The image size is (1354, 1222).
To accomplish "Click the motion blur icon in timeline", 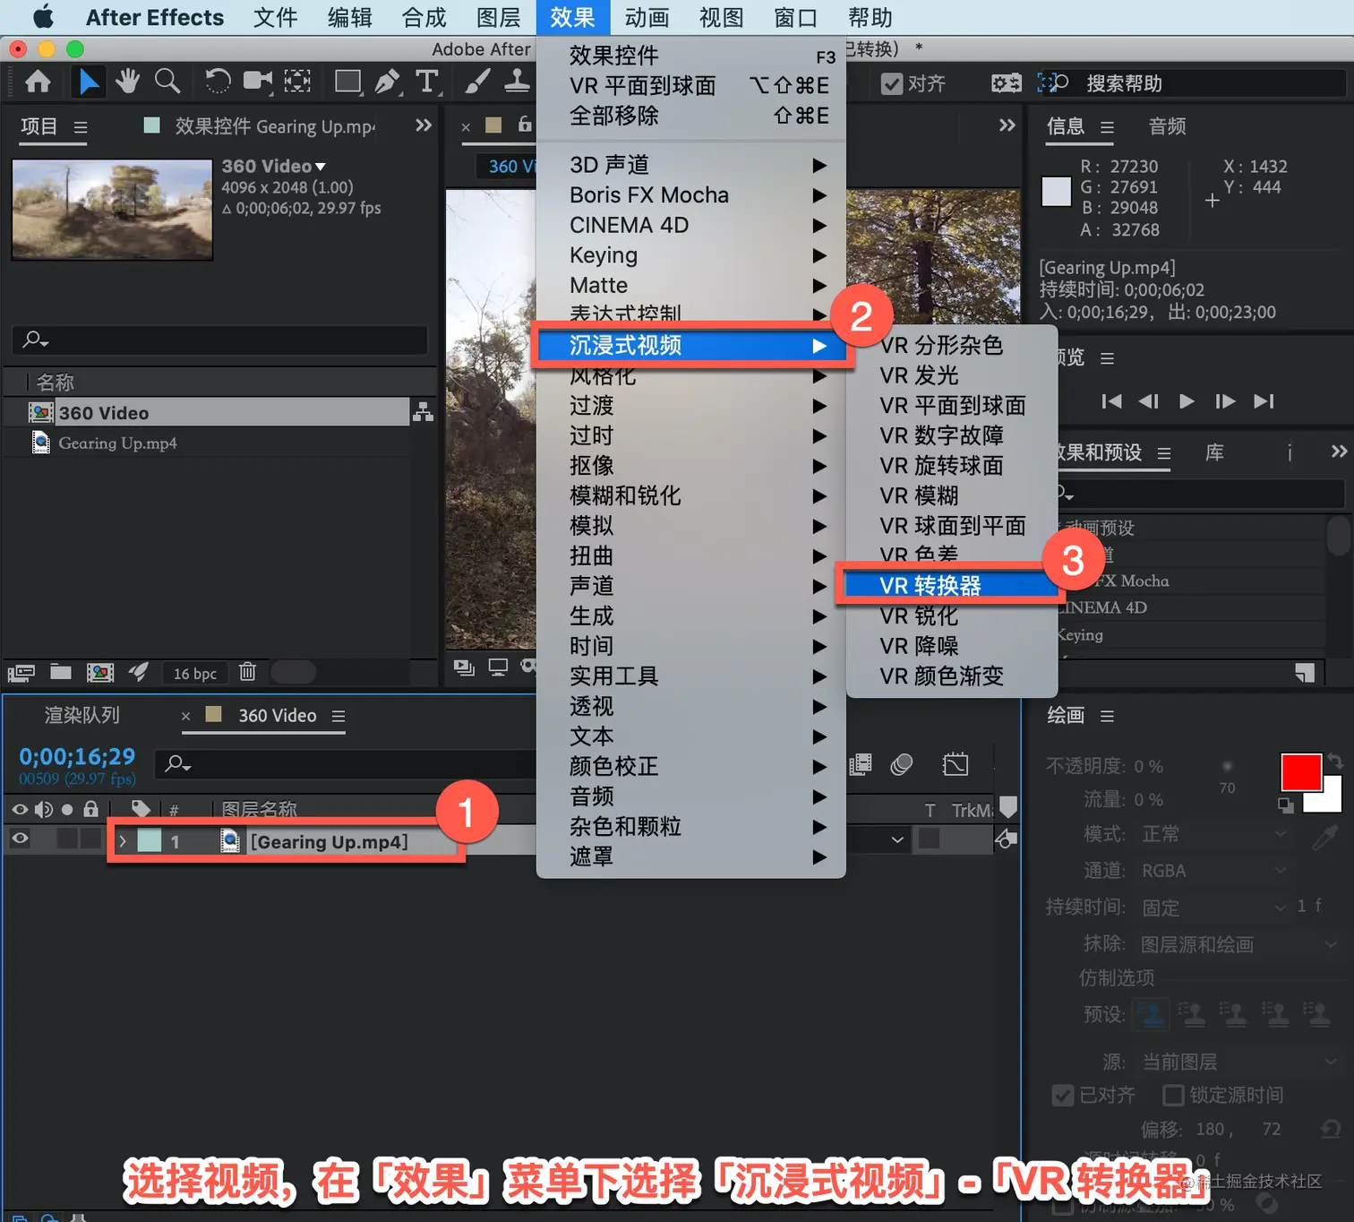I will (902, 764).
